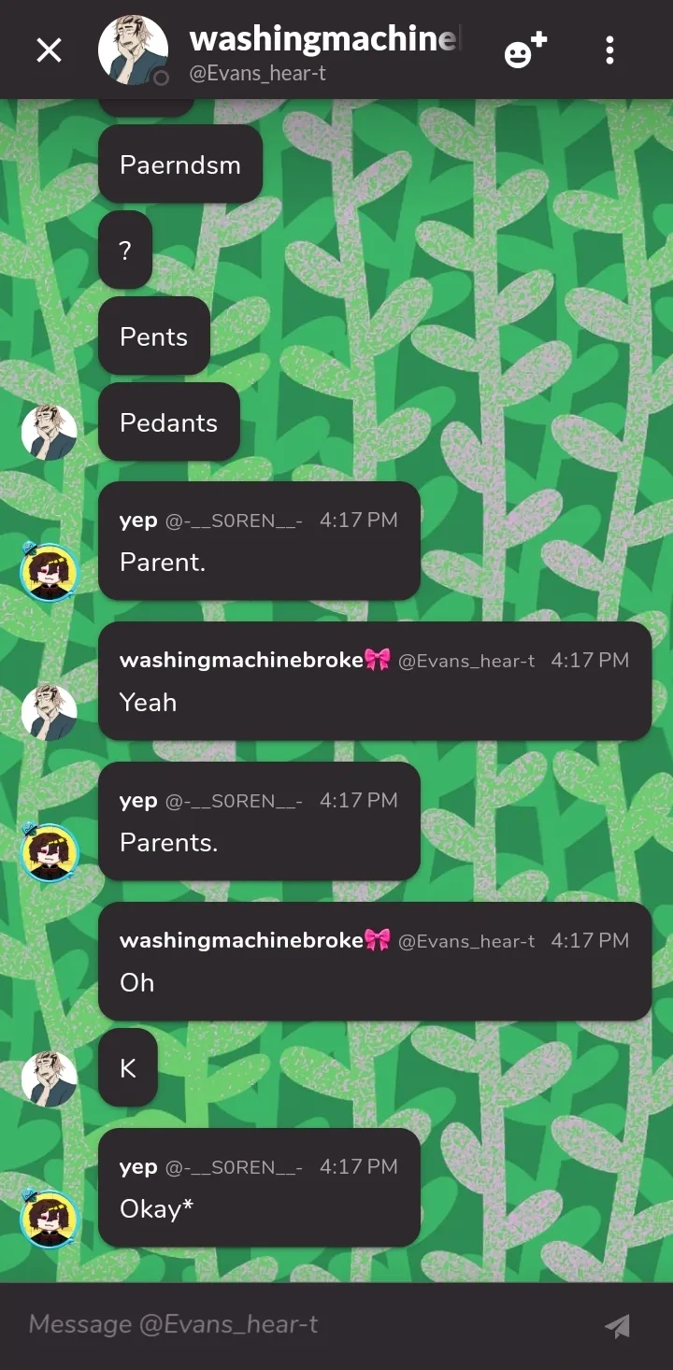Select the '?' message bubble
The height and width of the screenshot is (1370, 673).
[125, 250]
